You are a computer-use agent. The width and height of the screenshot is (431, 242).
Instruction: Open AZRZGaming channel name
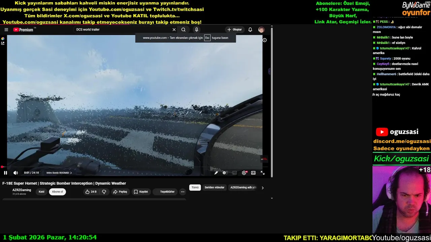click(x=22, y=190)
